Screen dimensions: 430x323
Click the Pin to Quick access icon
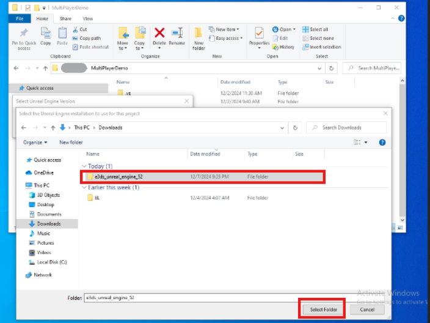[x=24, y=33]
